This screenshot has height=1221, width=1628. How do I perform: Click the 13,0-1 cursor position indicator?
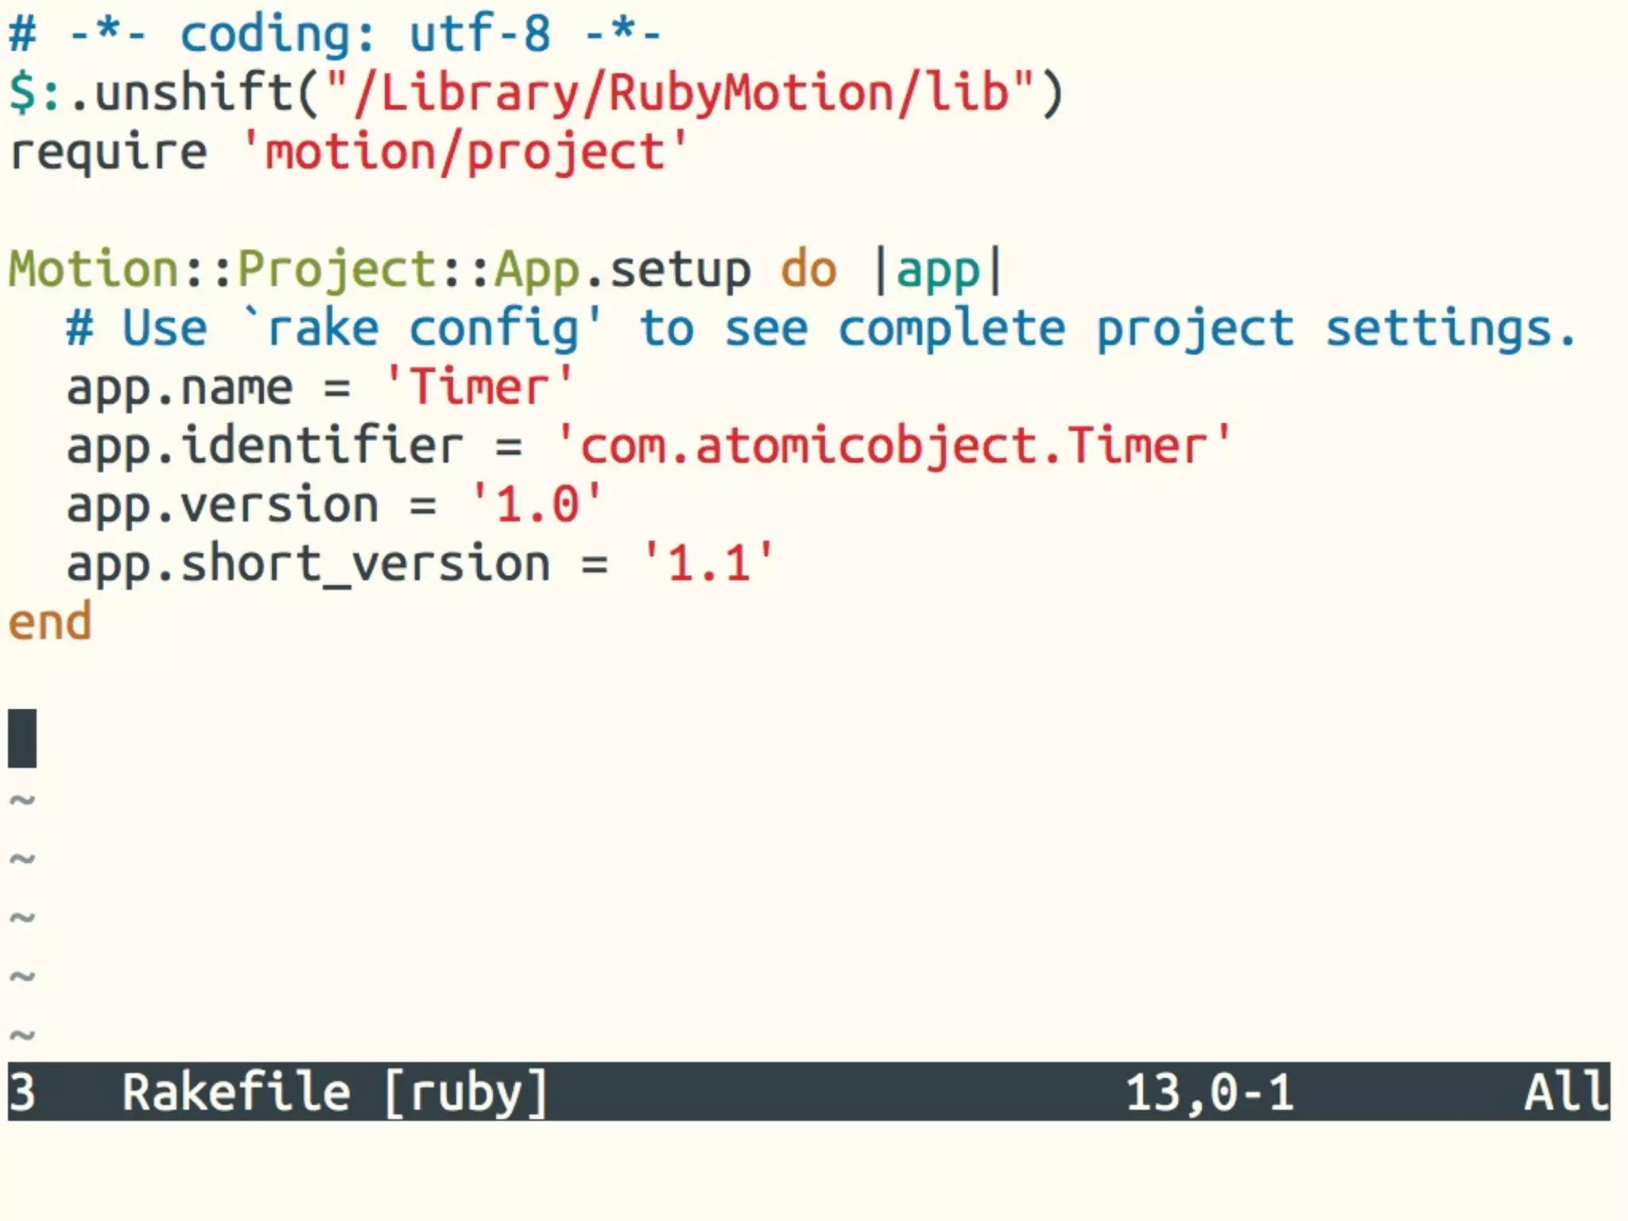[1209, 1092]
